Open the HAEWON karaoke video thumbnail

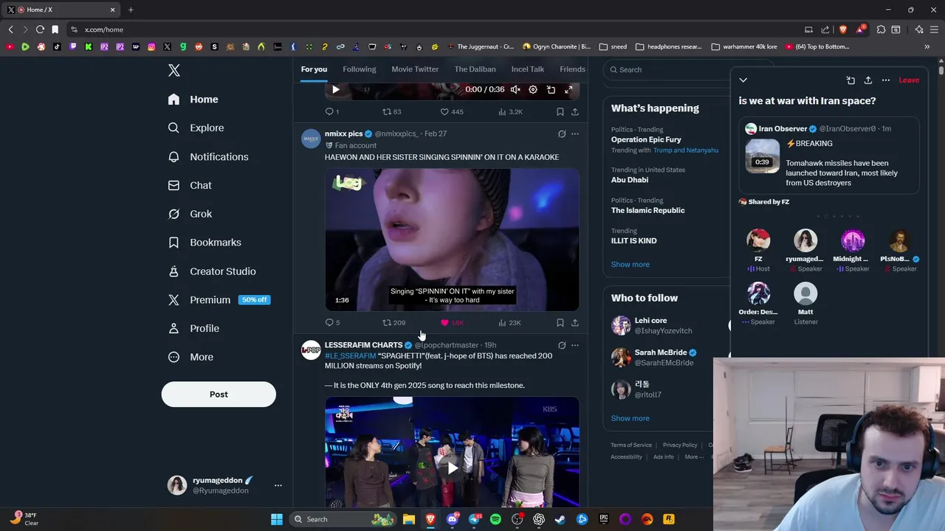click(x=452, y=240)
